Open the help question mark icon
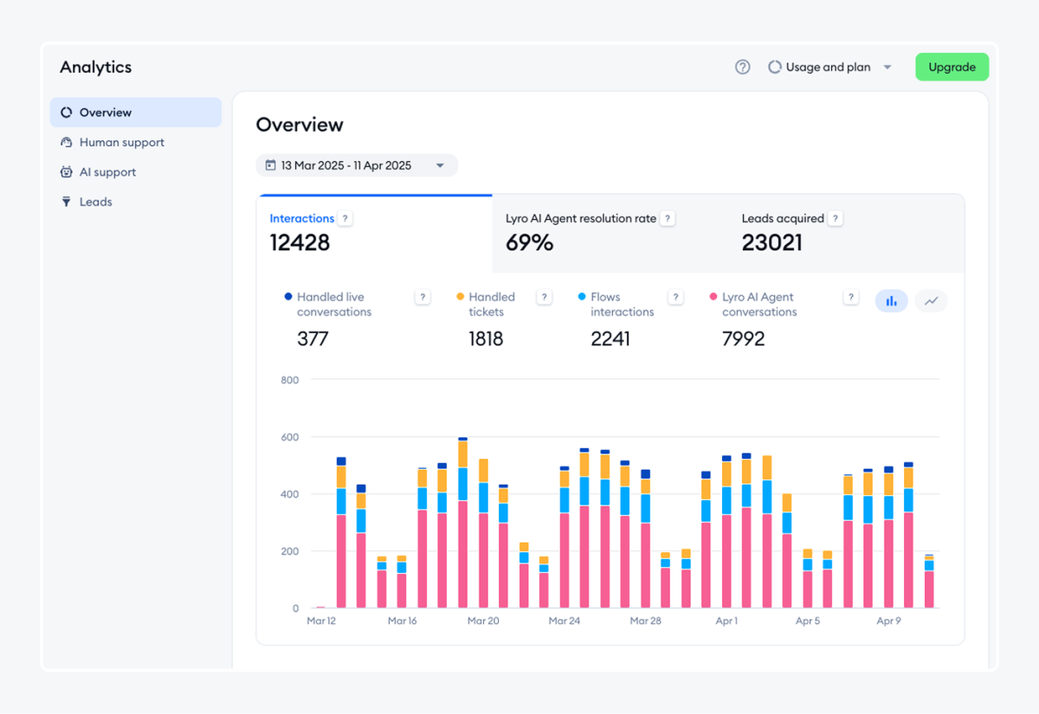This screenshot has height=714, width=1039. pyautogui.click(x=742, y=67)
